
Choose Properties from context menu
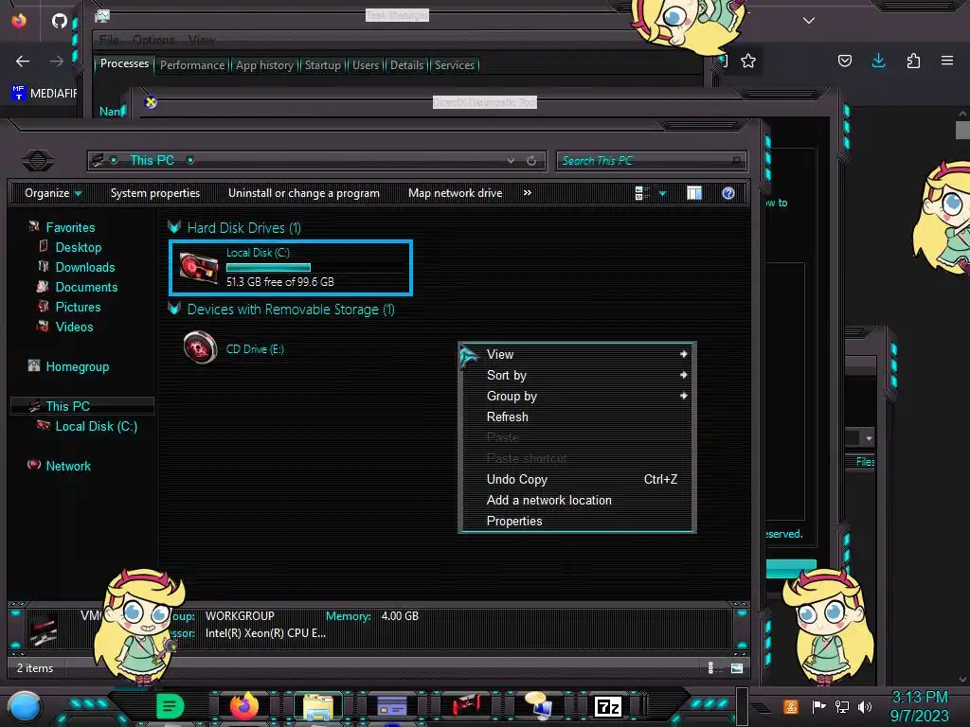pyautogui.click(x=577, y=522)
